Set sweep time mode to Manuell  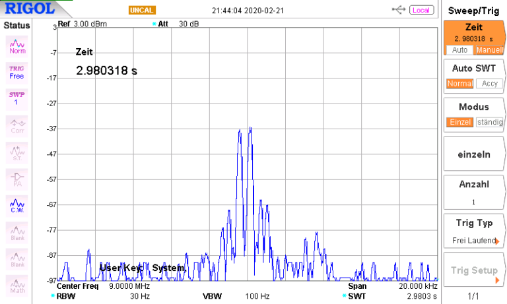pyautogui.click(x=489, y=50)
